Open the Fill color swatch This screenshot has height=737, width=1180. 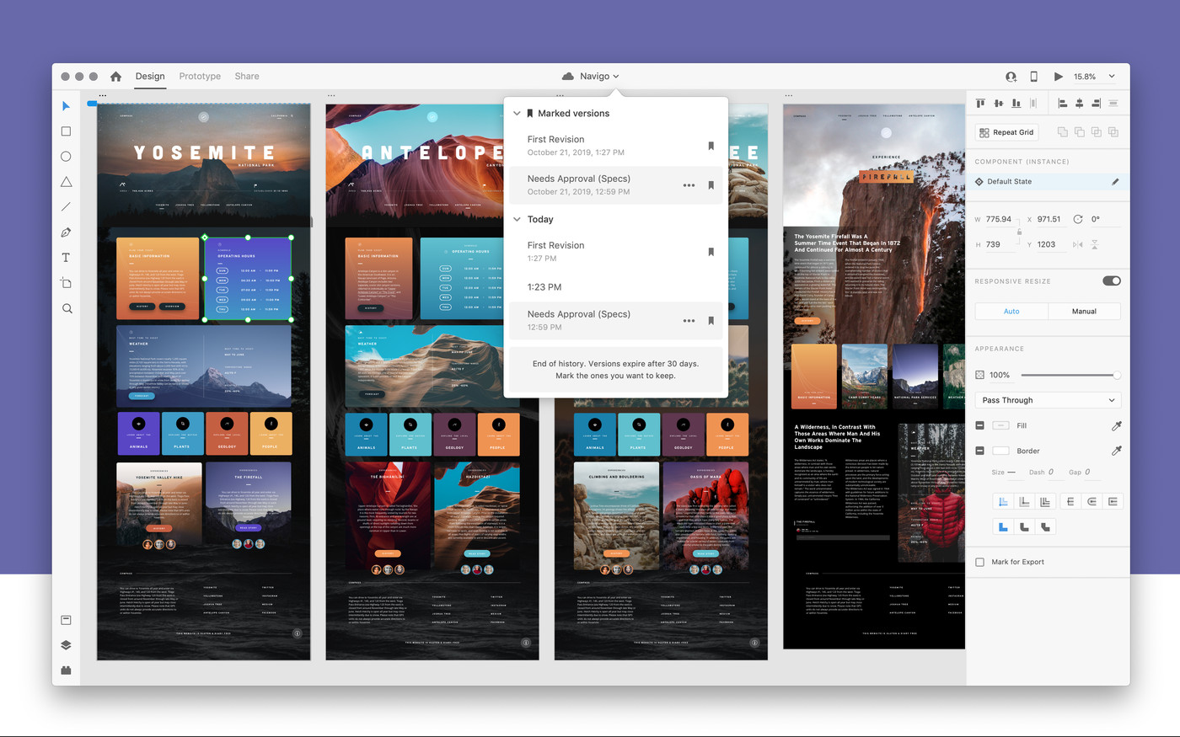click(1000, 426)
